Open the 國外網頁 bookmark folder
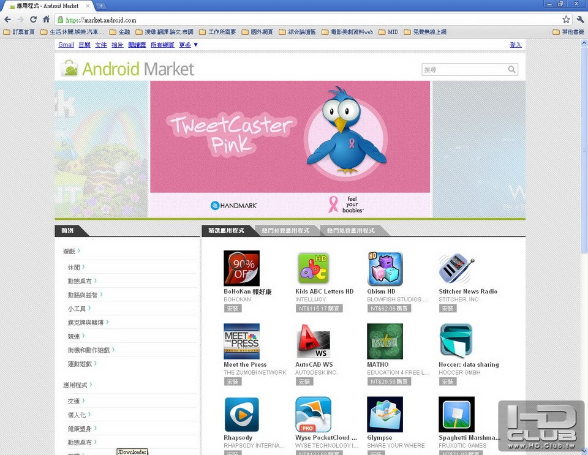Image resolution: width=588 pixels, height=455 pixels. point(257,32)
